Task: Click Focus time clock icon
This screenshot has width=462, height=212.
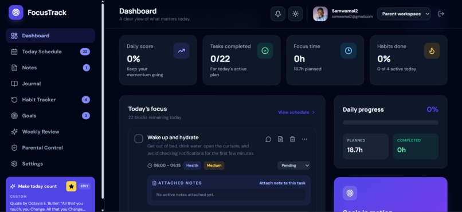Action: [x=349, y=50]
